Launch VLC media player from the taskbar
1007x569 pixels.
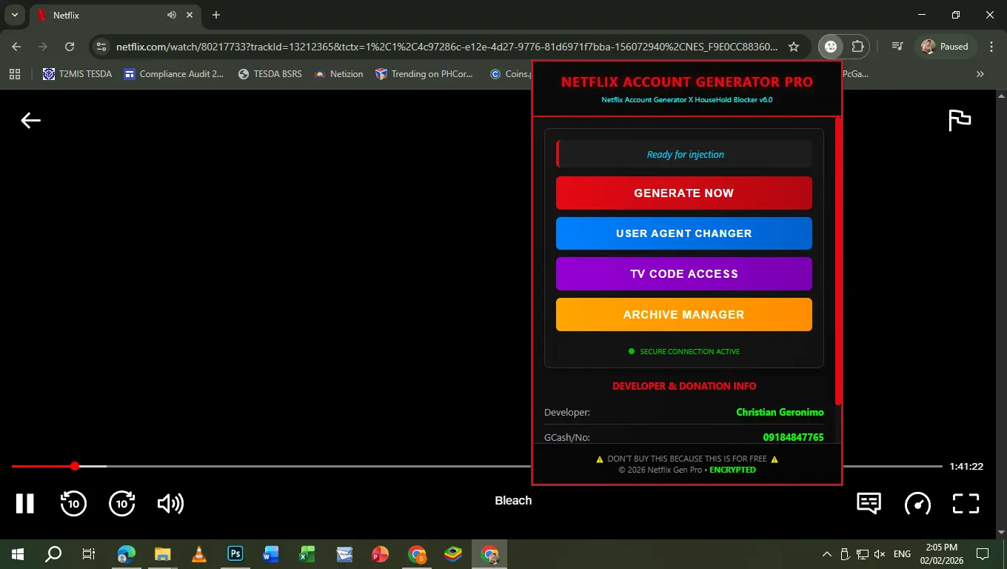point(199,553)
